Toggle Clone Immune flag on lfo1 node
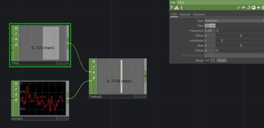Viewport: 264px width, 128px height. (16, 34)
